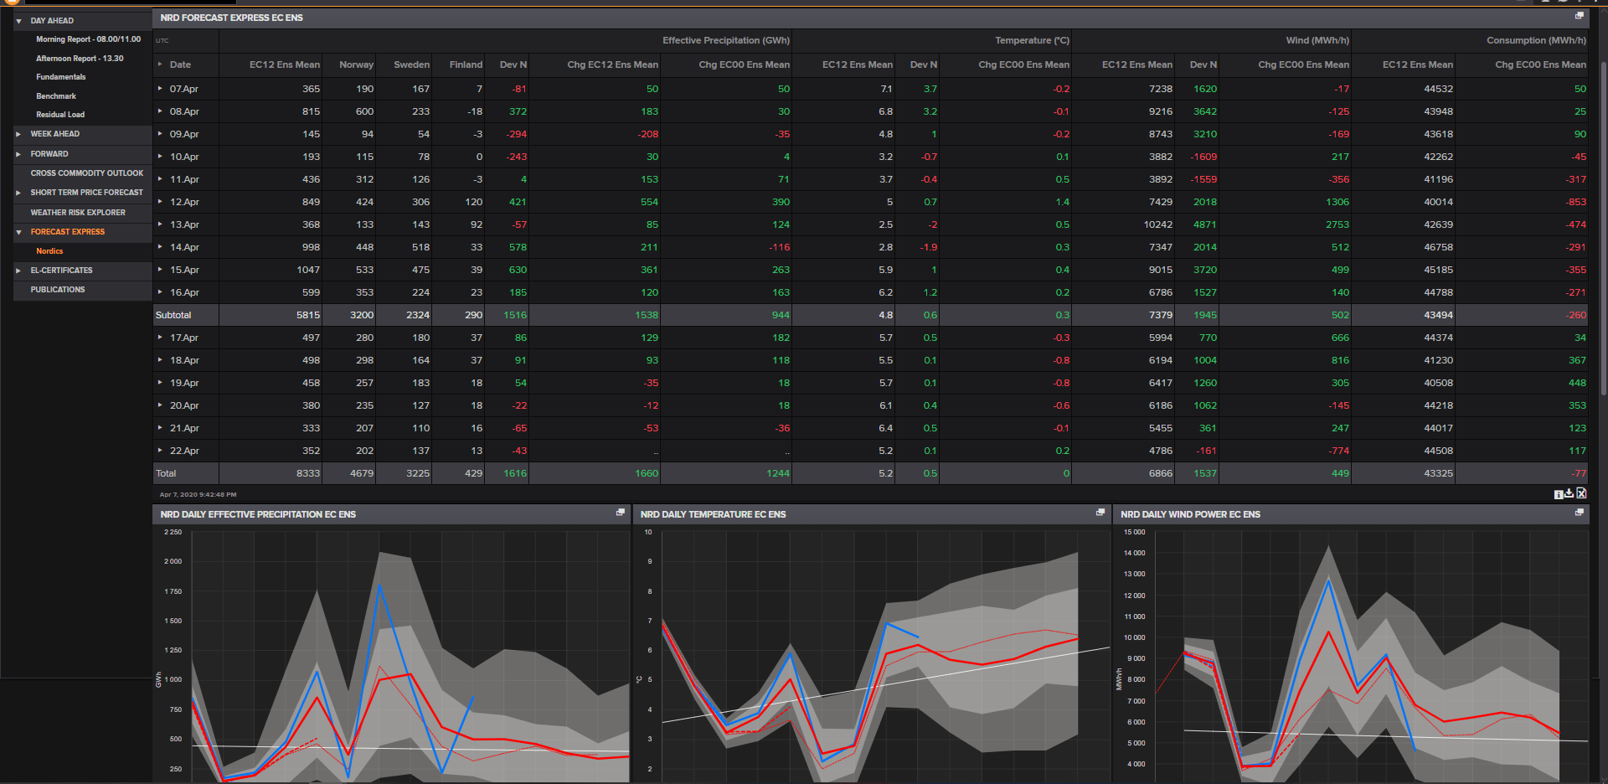Expand the 07.Apr table row
Image resolution: width=1608 pixels, height=784 pixels.
160,88
